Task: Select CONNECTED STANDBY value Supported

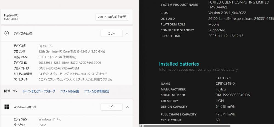Action: click(217, 30)
